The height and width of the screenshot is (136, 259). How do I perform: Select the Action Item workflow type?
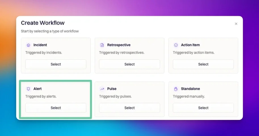[203, 64]
